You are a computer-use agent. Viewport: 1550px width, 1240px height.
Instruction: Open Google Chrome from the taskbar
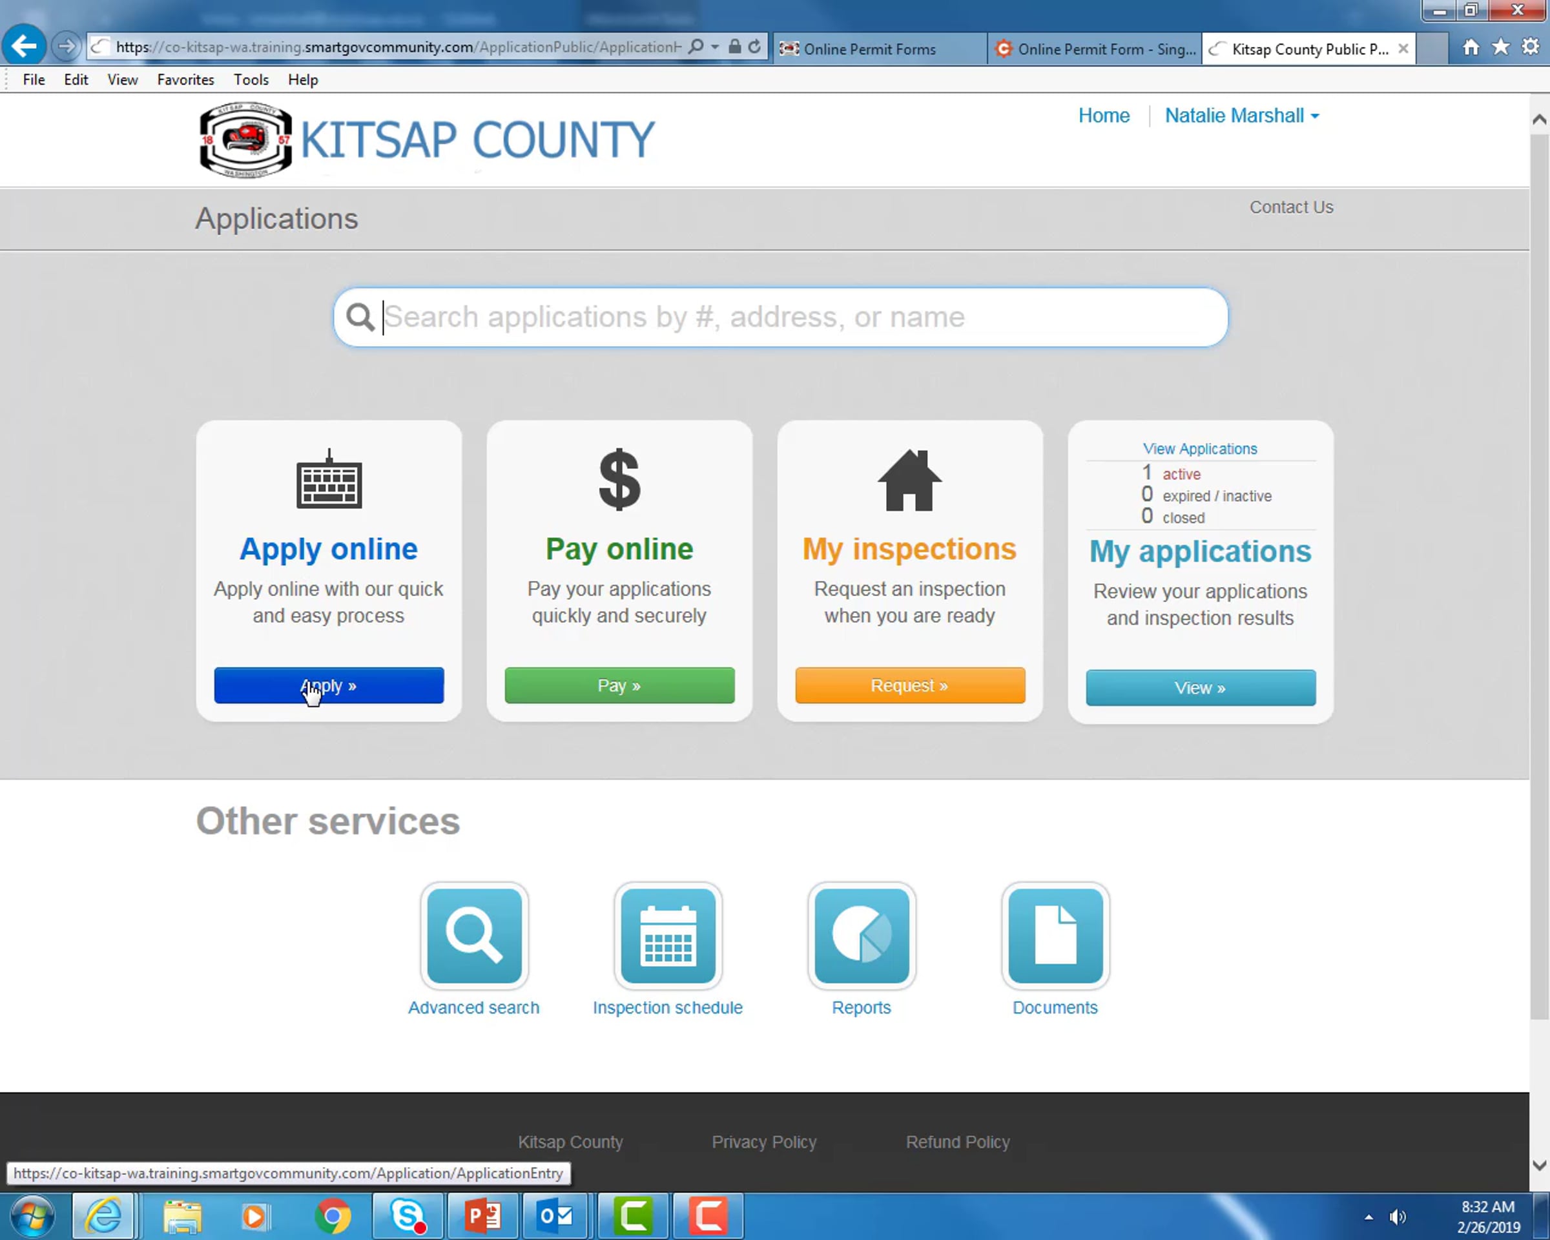coord(333,1216)
